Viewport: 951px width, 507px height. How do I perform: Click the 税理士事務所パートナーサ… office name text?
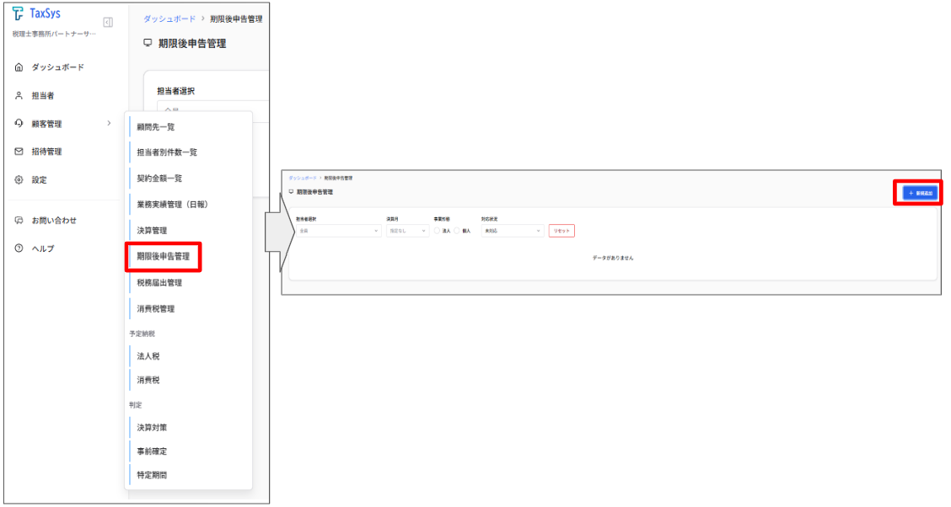(x=54, y=34)
